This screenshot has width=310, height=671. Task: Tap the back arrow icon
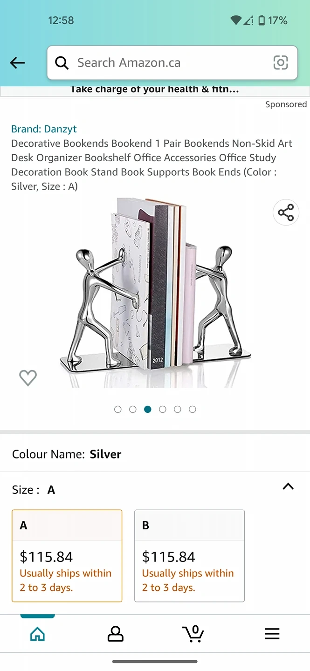click(17, 63)
